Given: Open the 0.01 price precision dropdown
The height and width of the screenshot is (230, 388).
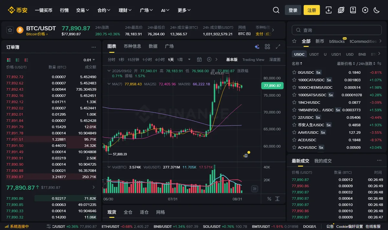Looking at the screenshot, I should click(x=89, y=60).
